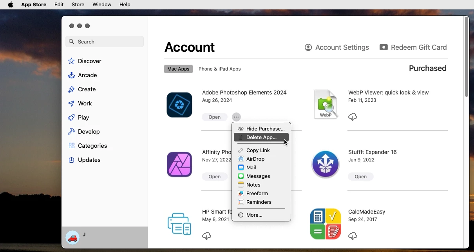Click the user profile avatar J
The image size is (474, 252).
pyautogui.click(x=72, y=237)
